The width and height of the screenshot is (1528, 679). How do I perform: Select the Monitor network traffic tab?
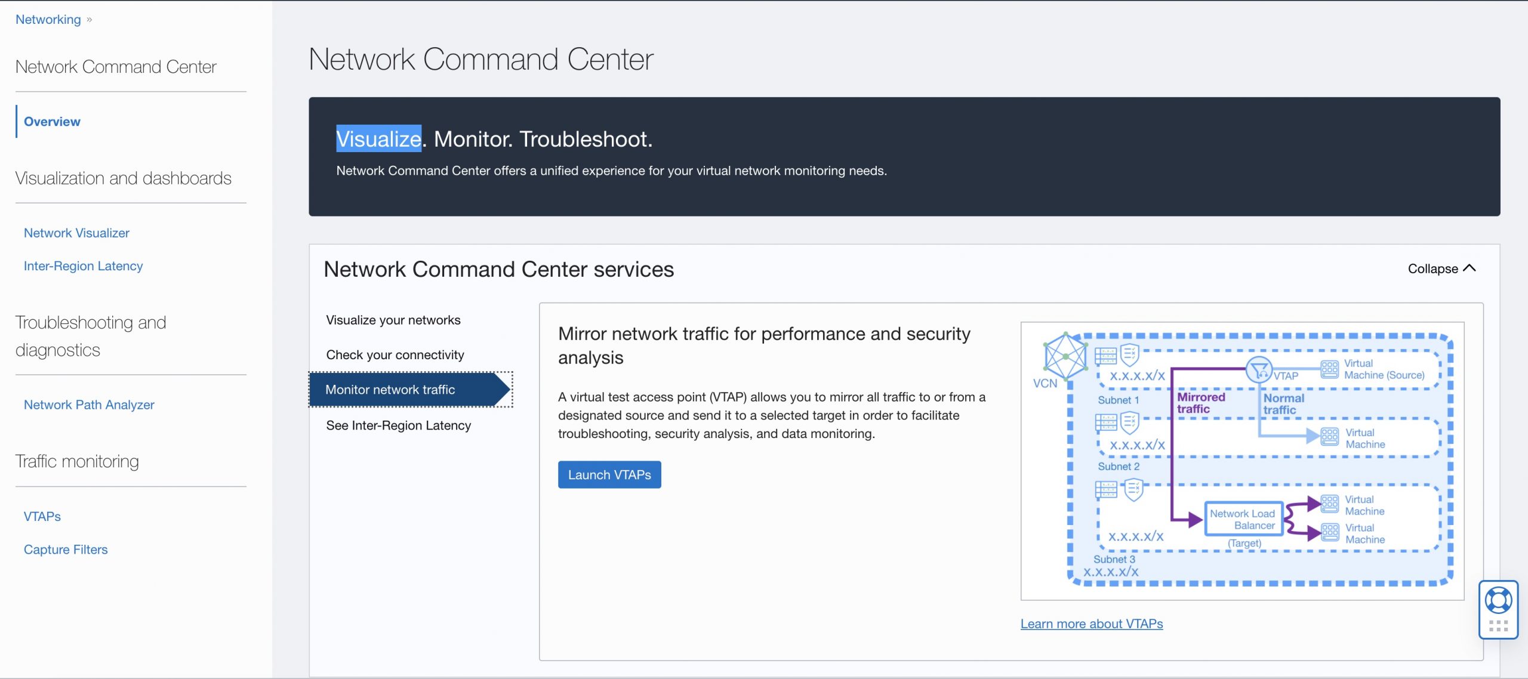click(390, 389)
